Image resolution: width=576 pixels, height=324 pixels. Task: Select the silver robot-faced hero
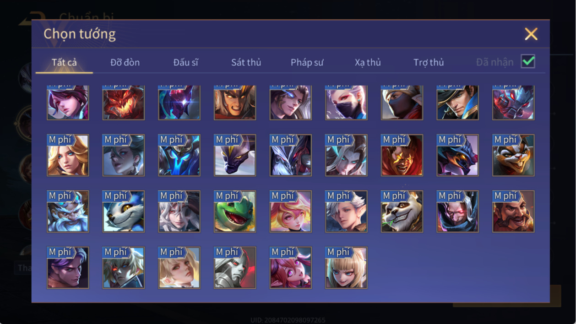[x=235, y=268]
